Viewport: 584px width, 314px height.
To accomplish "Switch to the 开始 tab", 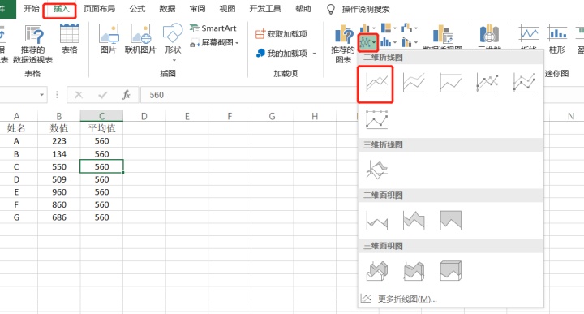I will [32, 9].
